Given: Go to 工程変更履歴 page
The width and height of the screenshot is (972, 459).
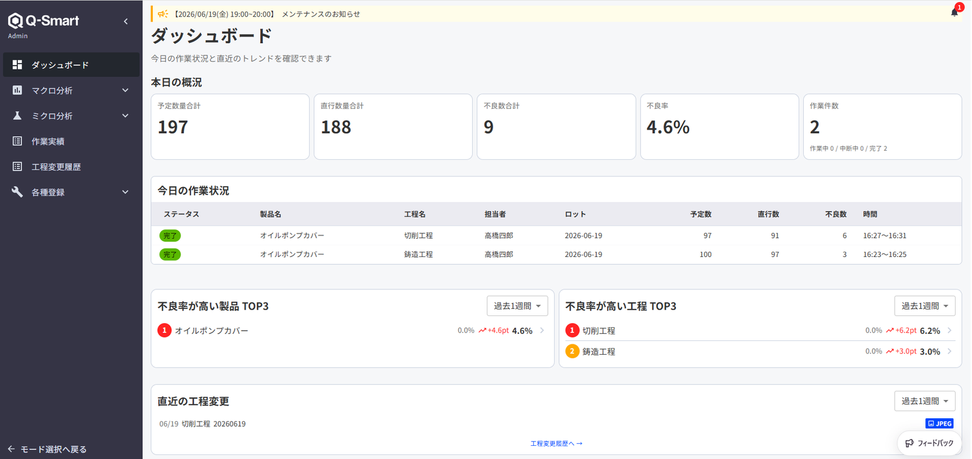Looking at the screenshot, I should click(72, 167).
